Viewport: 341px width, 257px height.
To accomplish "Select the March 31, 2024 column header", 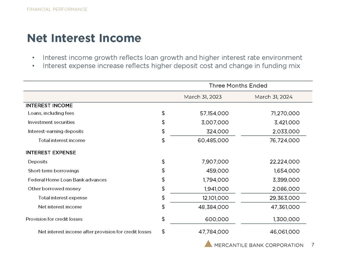I will point(273,97).
